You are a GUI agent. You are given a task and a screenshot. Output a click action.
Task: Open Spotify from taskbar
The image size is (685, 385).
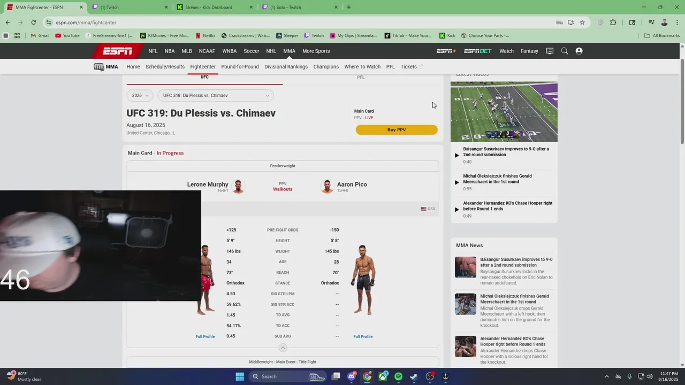click(398, 376)
